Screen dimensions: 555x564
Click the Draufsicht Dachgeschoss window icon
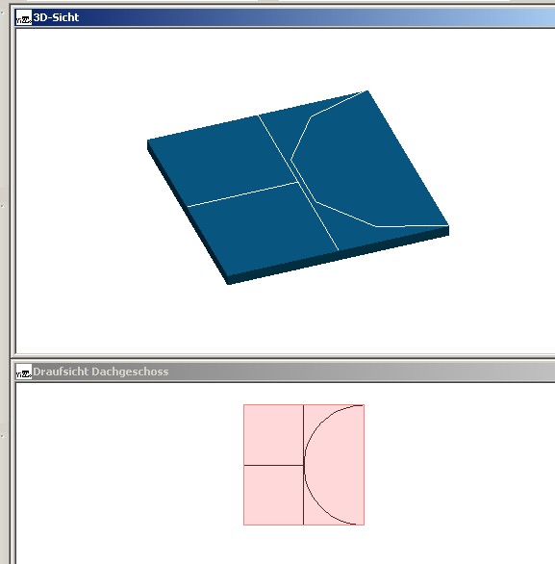coord(24,372)
